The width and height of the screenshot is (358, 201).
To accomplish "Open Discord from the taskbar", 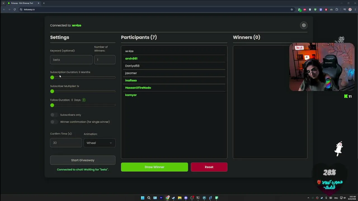I will point(186,198).
